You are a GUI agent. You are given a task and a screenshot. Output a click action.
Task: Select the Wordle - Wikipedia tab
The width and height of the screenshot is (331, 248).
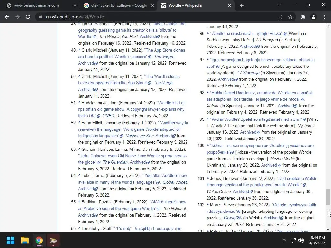185,5
